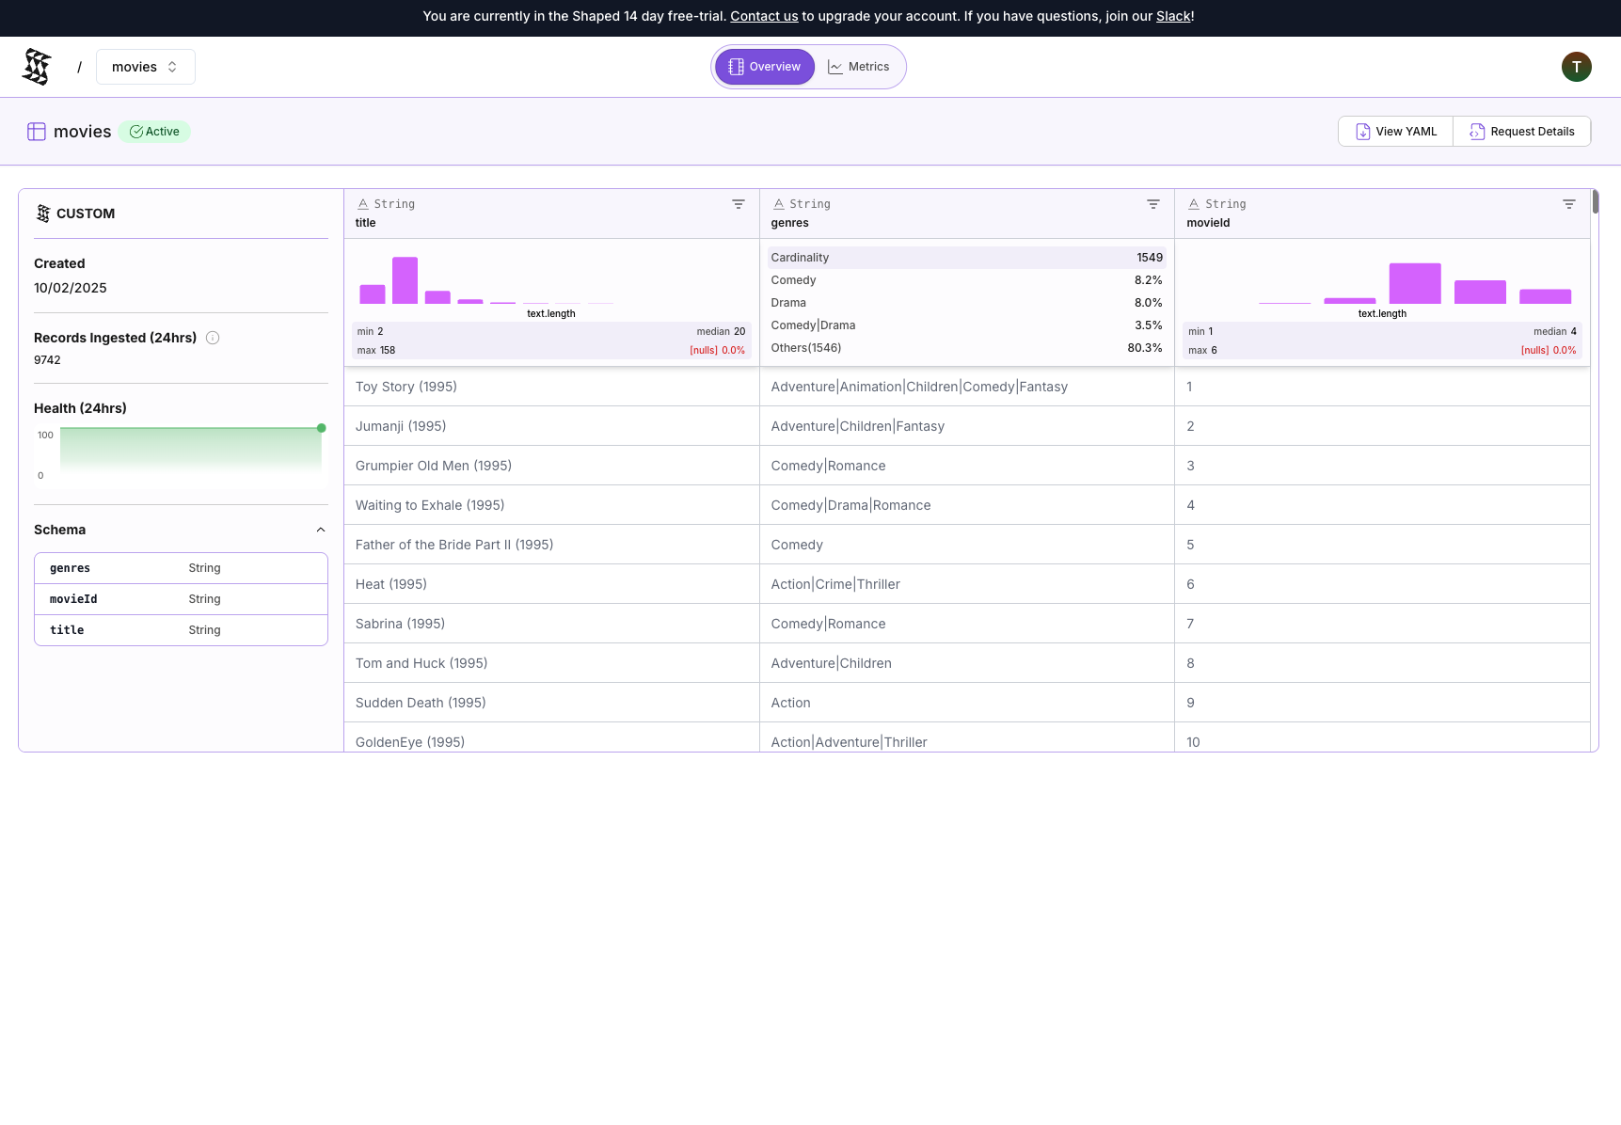Select the Toy Story (1995) row
Screen dimensions: 1621x1125
click(x=406, y=387)
